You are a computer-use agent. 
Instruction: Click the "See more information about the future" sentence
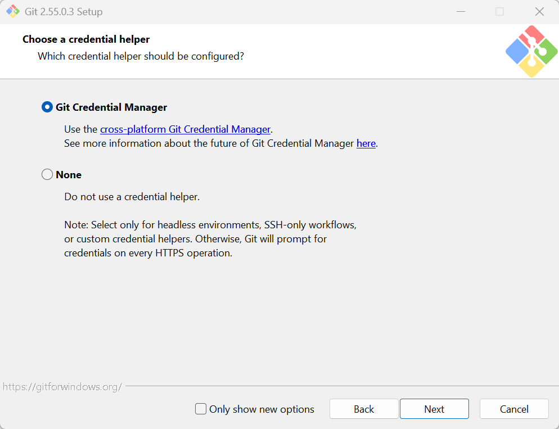[x=220, y=143]
